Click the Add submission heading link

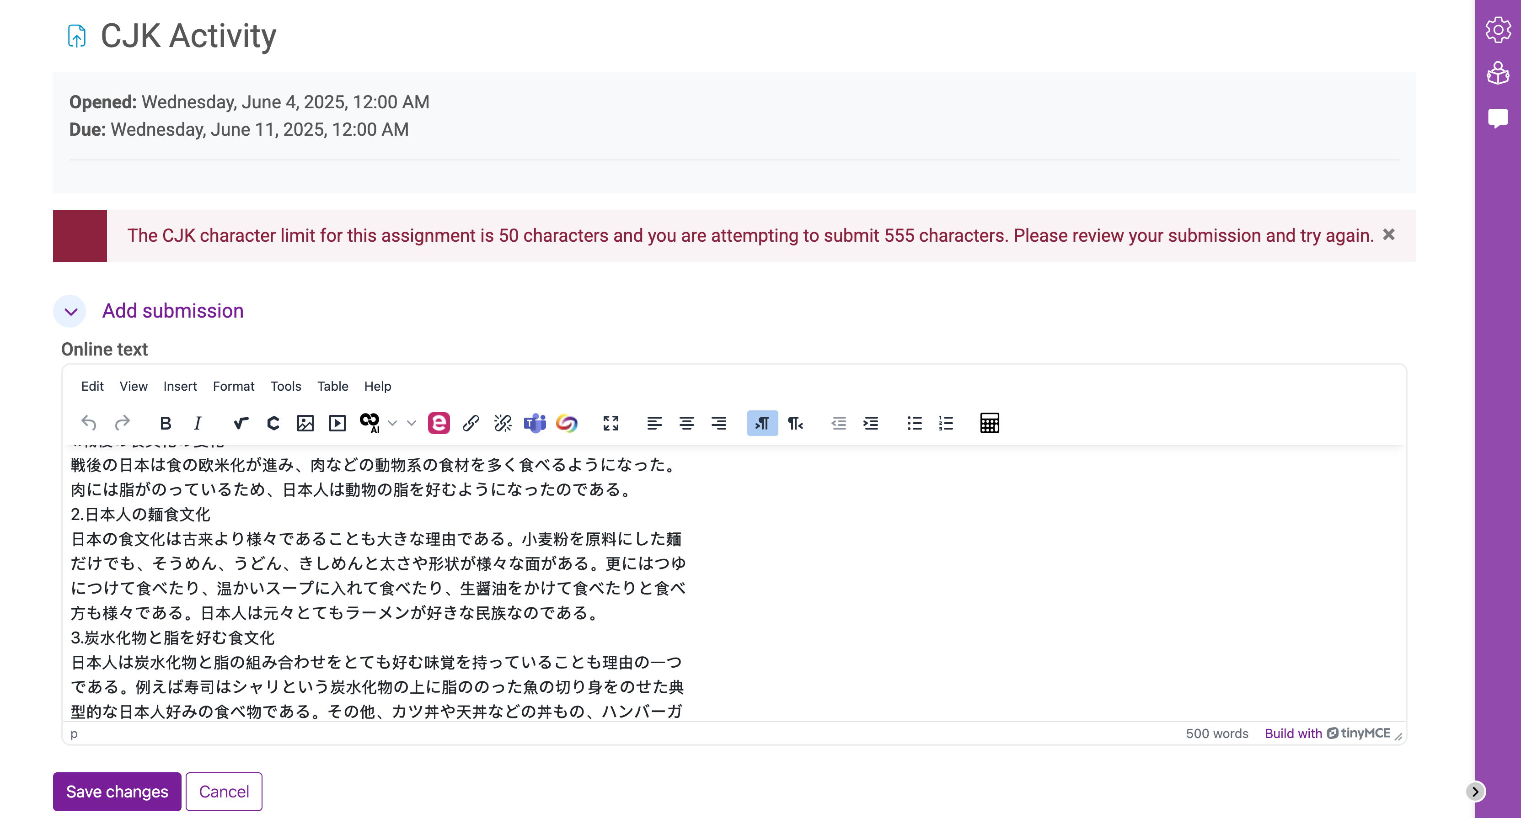point(172,310)
